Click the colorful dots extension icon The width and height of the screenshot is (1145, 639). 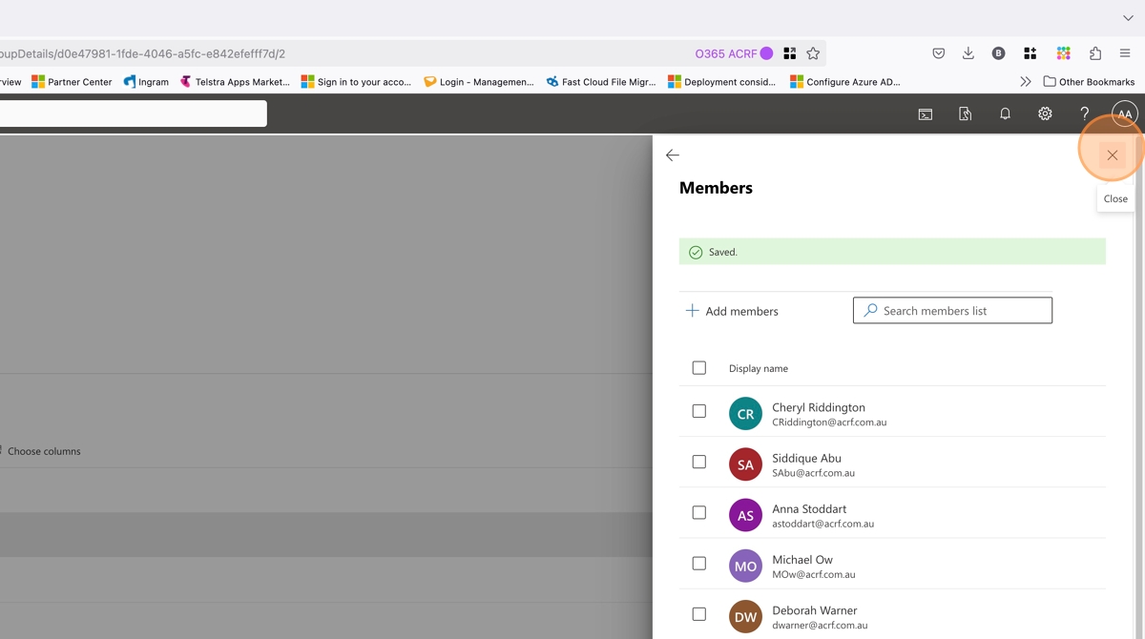pyautogui.click(x=1063, y=53)
